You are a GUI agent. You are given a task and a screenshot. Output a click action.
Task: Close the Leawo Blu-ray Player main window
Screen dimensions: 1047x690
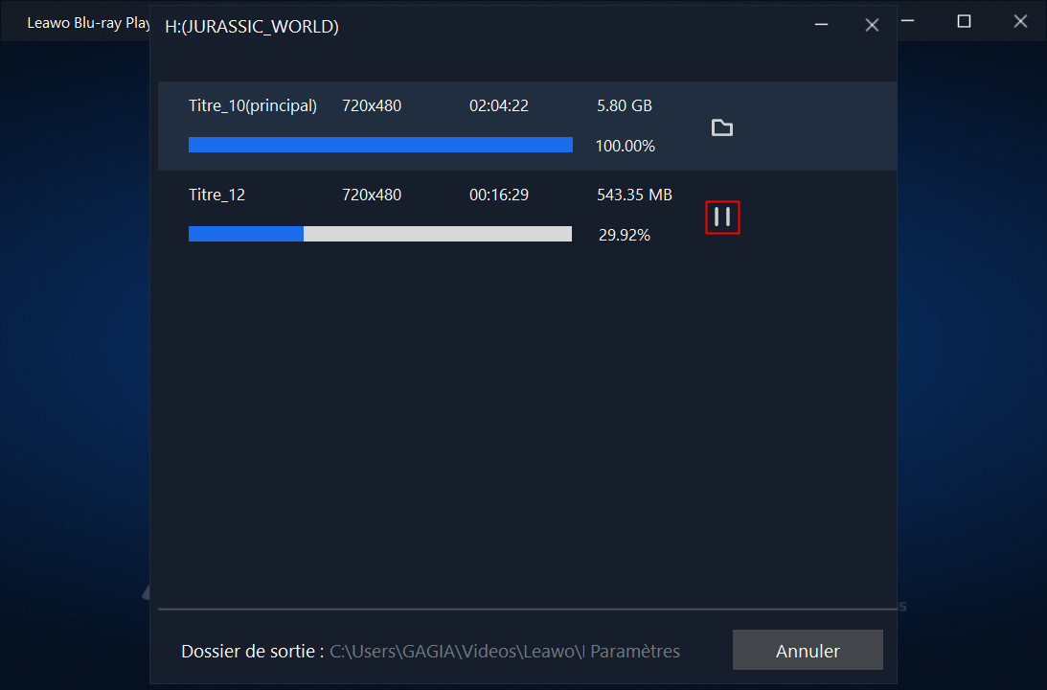pos(1019,21)
